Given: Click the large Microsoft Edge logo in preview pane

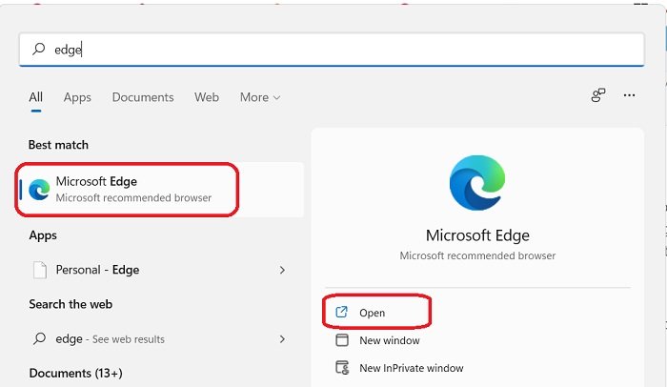Looking at the screenshot, I should click(477, 183).
